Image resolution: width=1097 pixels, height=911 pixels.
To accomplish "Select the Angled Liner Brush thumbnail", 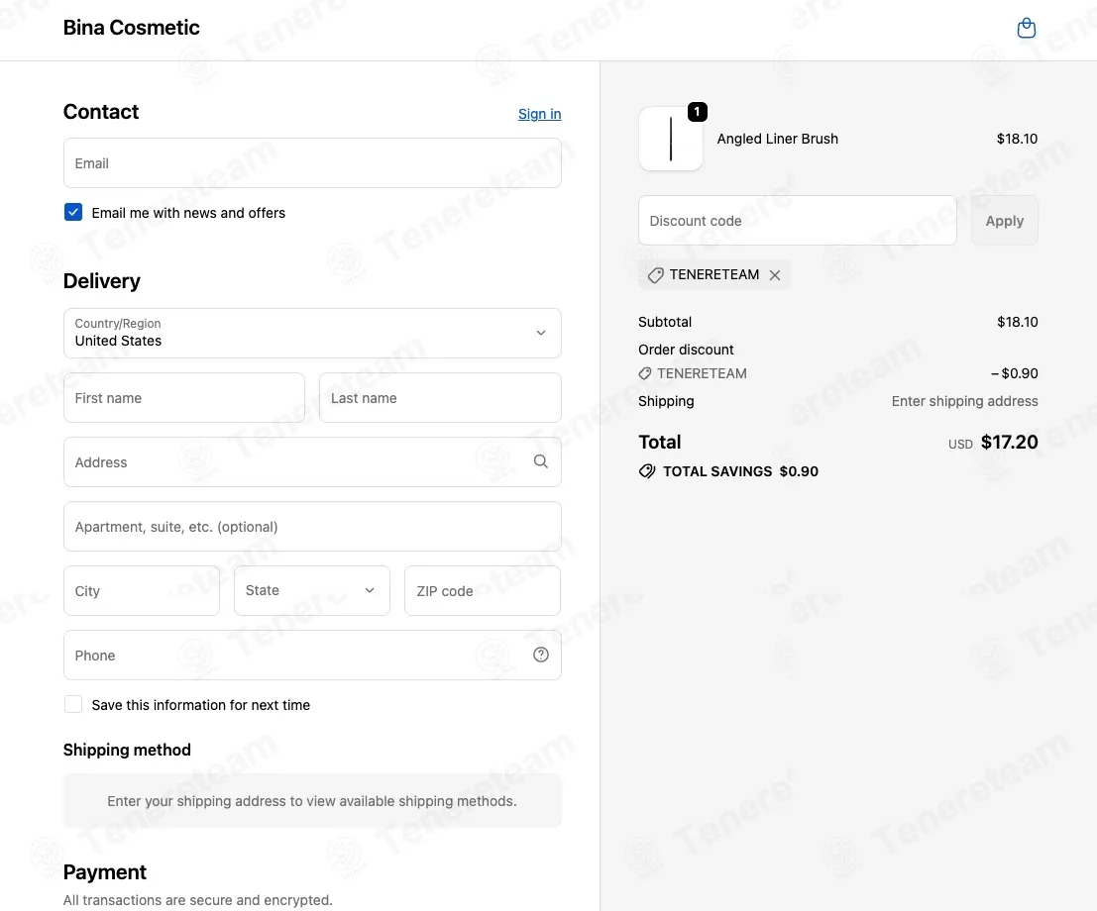I will (670, 139).
